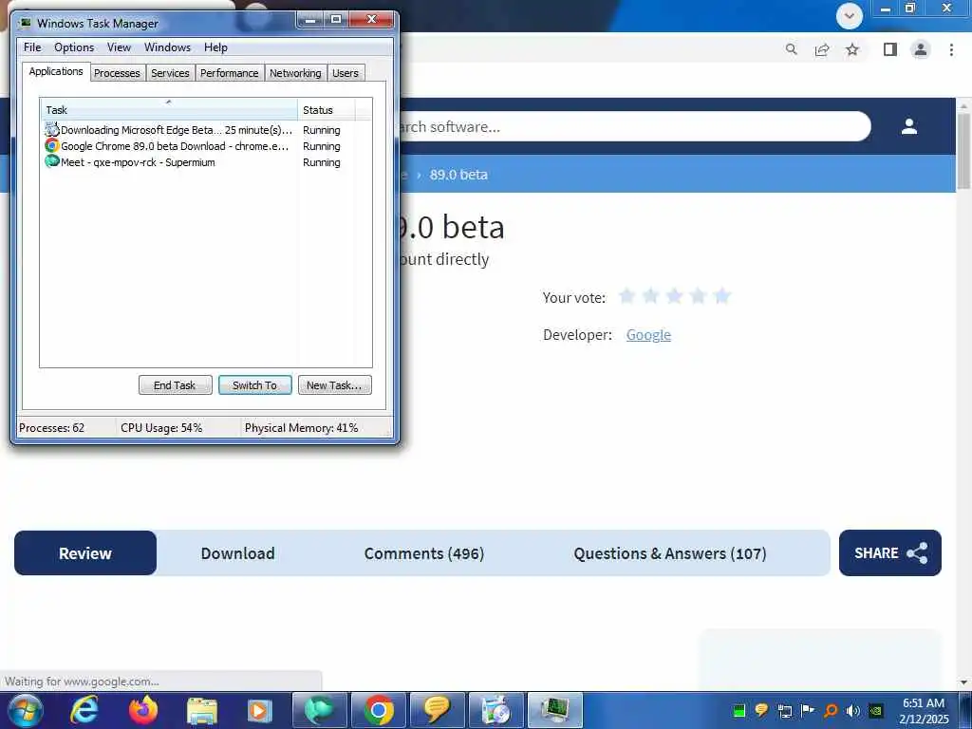Toggle the Chrome side panel icon
The image size is (972, 729).
point(889,49)
